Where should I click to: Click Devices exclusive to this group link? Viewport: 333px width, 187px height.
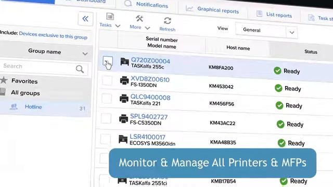point(53,35)
